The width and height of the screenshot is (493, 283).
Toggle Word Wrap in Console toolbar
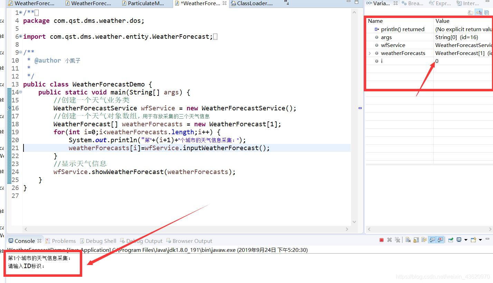(x=424, y=240)
